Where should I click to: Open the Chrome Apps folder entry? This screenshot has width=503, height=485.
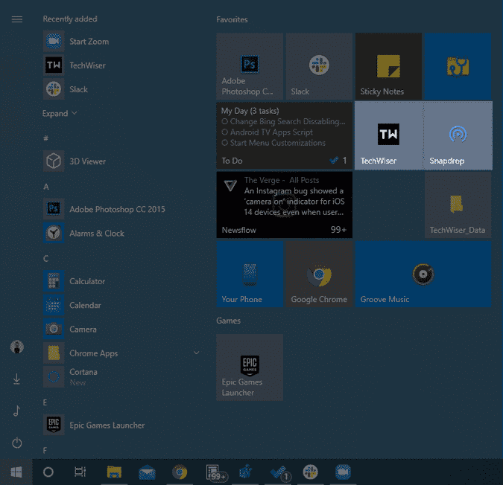point(121,353)
